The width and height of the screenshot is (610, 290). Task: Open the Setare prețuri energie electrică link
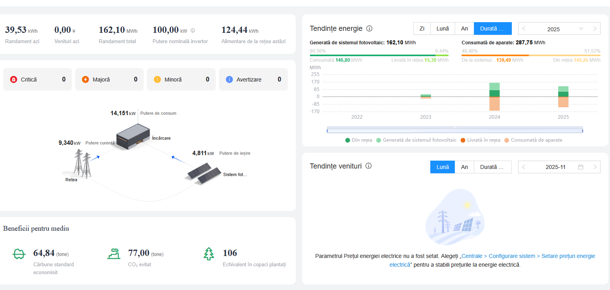click(x=528, y=256)
